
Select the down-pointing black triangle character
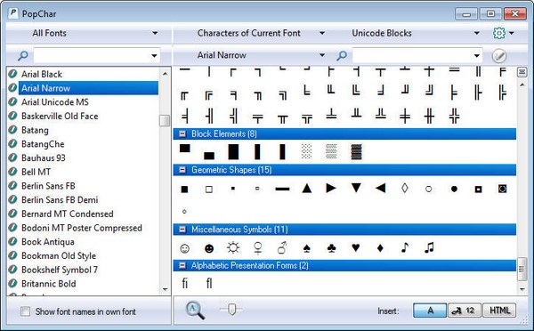point(356,188)
